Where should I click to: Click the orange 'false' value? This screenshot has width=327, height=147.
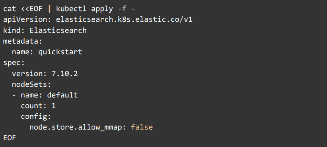[x=142, y=127]
